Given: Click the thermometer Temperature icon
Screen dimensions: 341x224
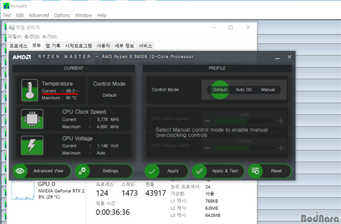Looking at the screenshot, I should tap(30, 90).
